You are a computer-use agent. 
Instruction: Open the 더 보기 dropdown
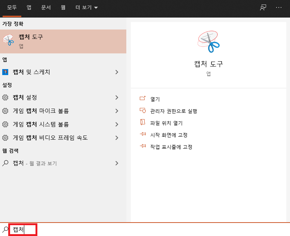87,7
